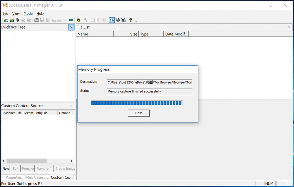Click the Export File Hash List icon
294x187 pixels.
[x=98, y=20]
